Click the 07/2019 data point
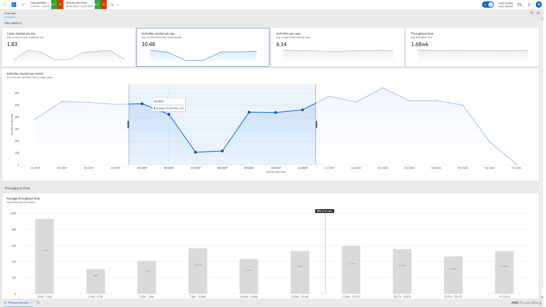Viewport: 546px width, 307px height. (x=196, y=152)
